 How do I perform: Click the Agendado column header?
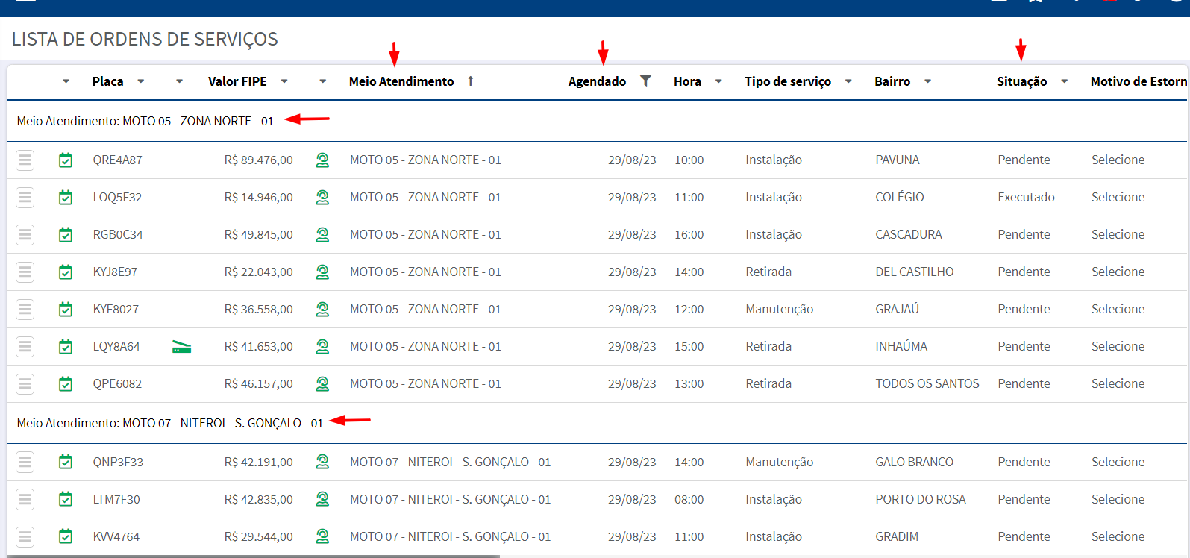(x=597, y=81)
